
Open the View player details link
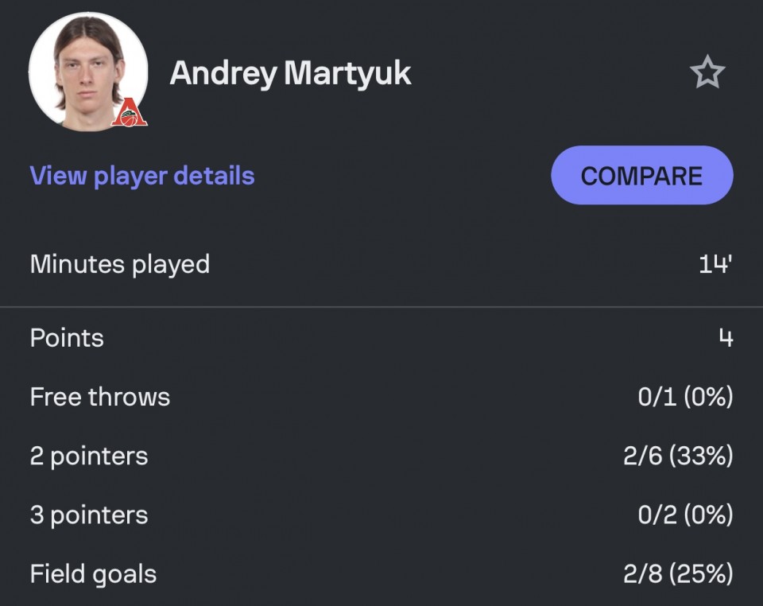(142, 176)
